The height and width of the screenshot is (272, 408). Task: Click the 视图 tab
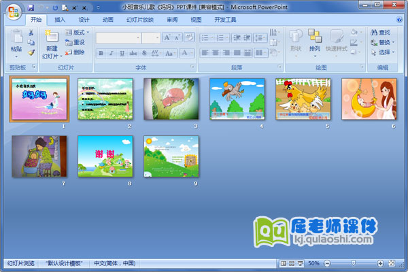pyautogui.click(x=196, y=20)
